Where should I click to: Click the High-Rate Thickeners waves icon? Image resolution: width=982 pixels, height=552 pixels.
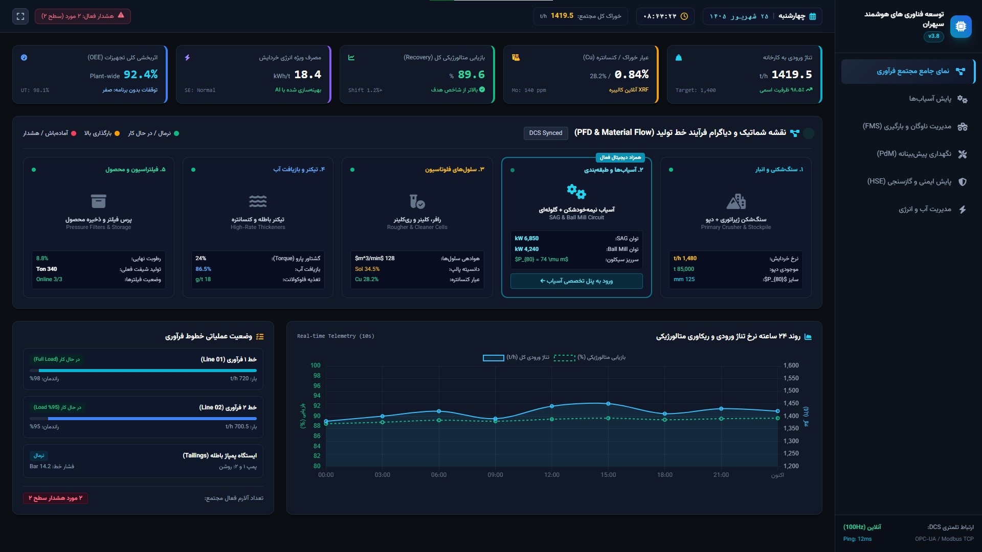click(x=258, y=201)
